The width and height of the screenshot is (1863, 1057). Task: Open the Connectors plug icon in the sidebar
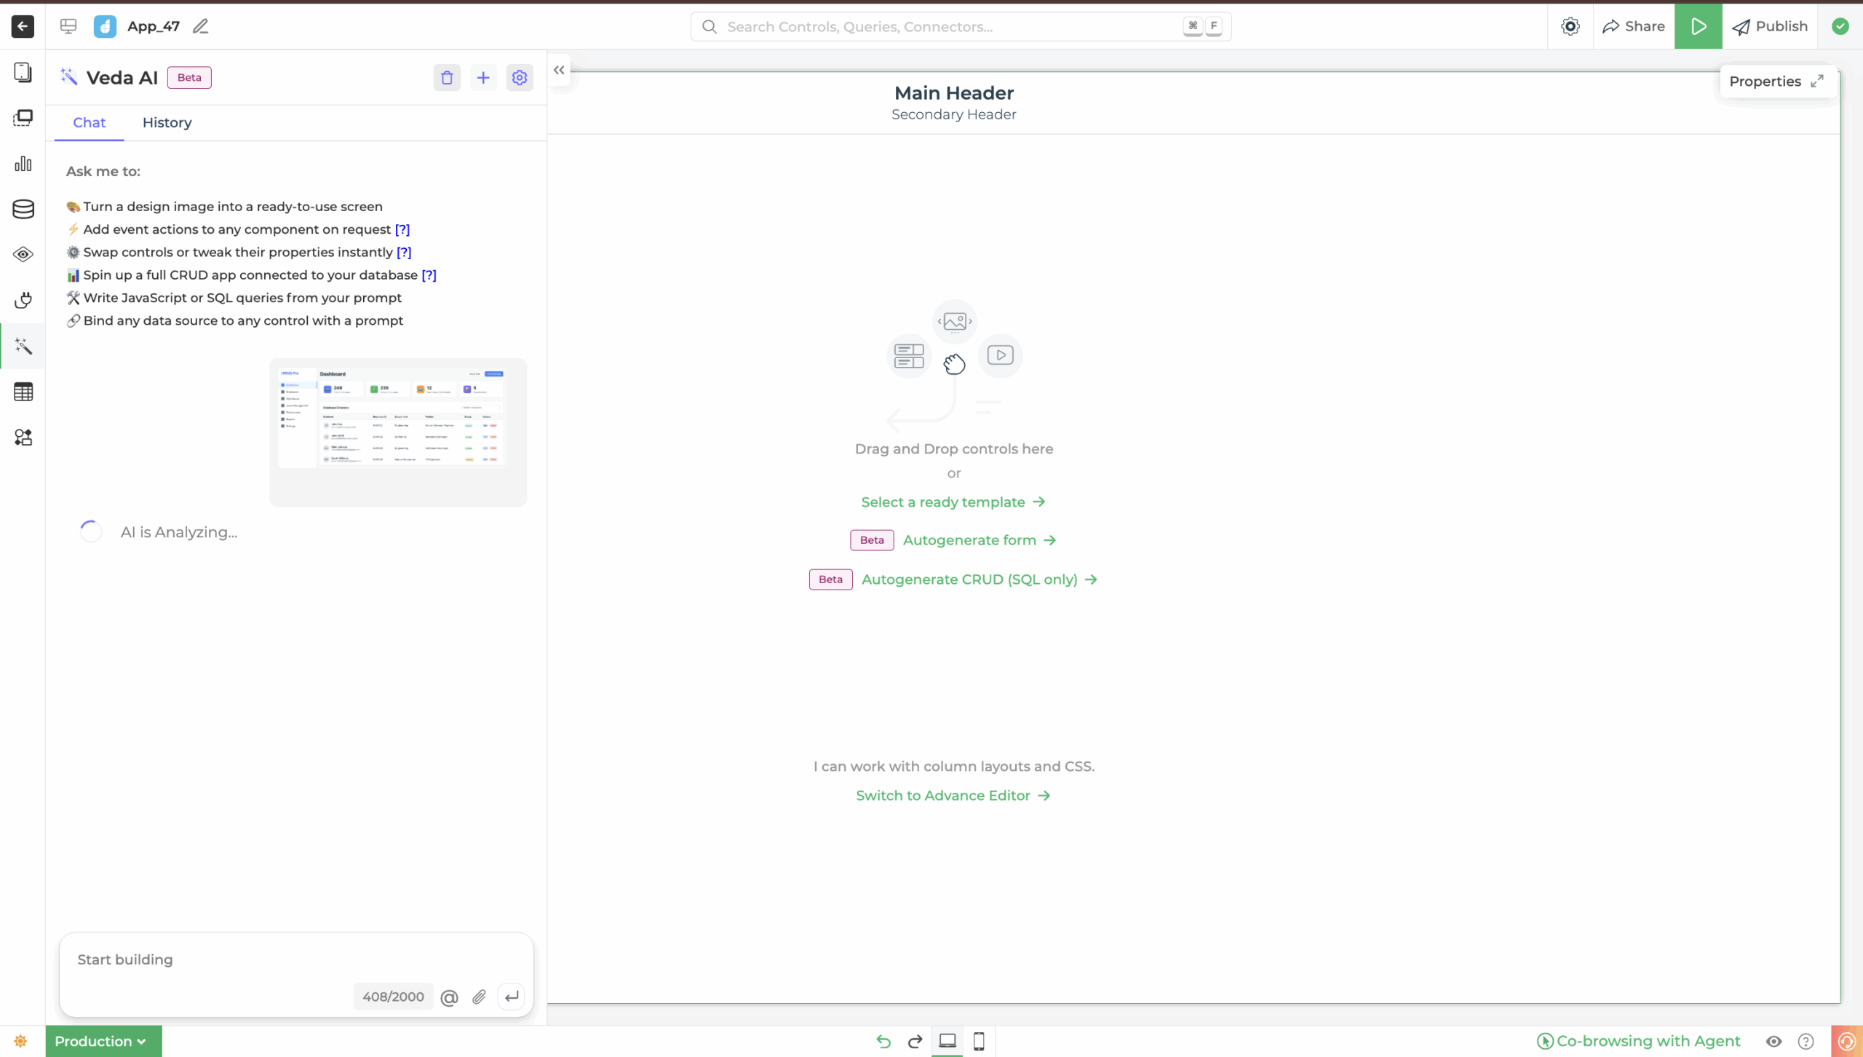click(23, 300)
